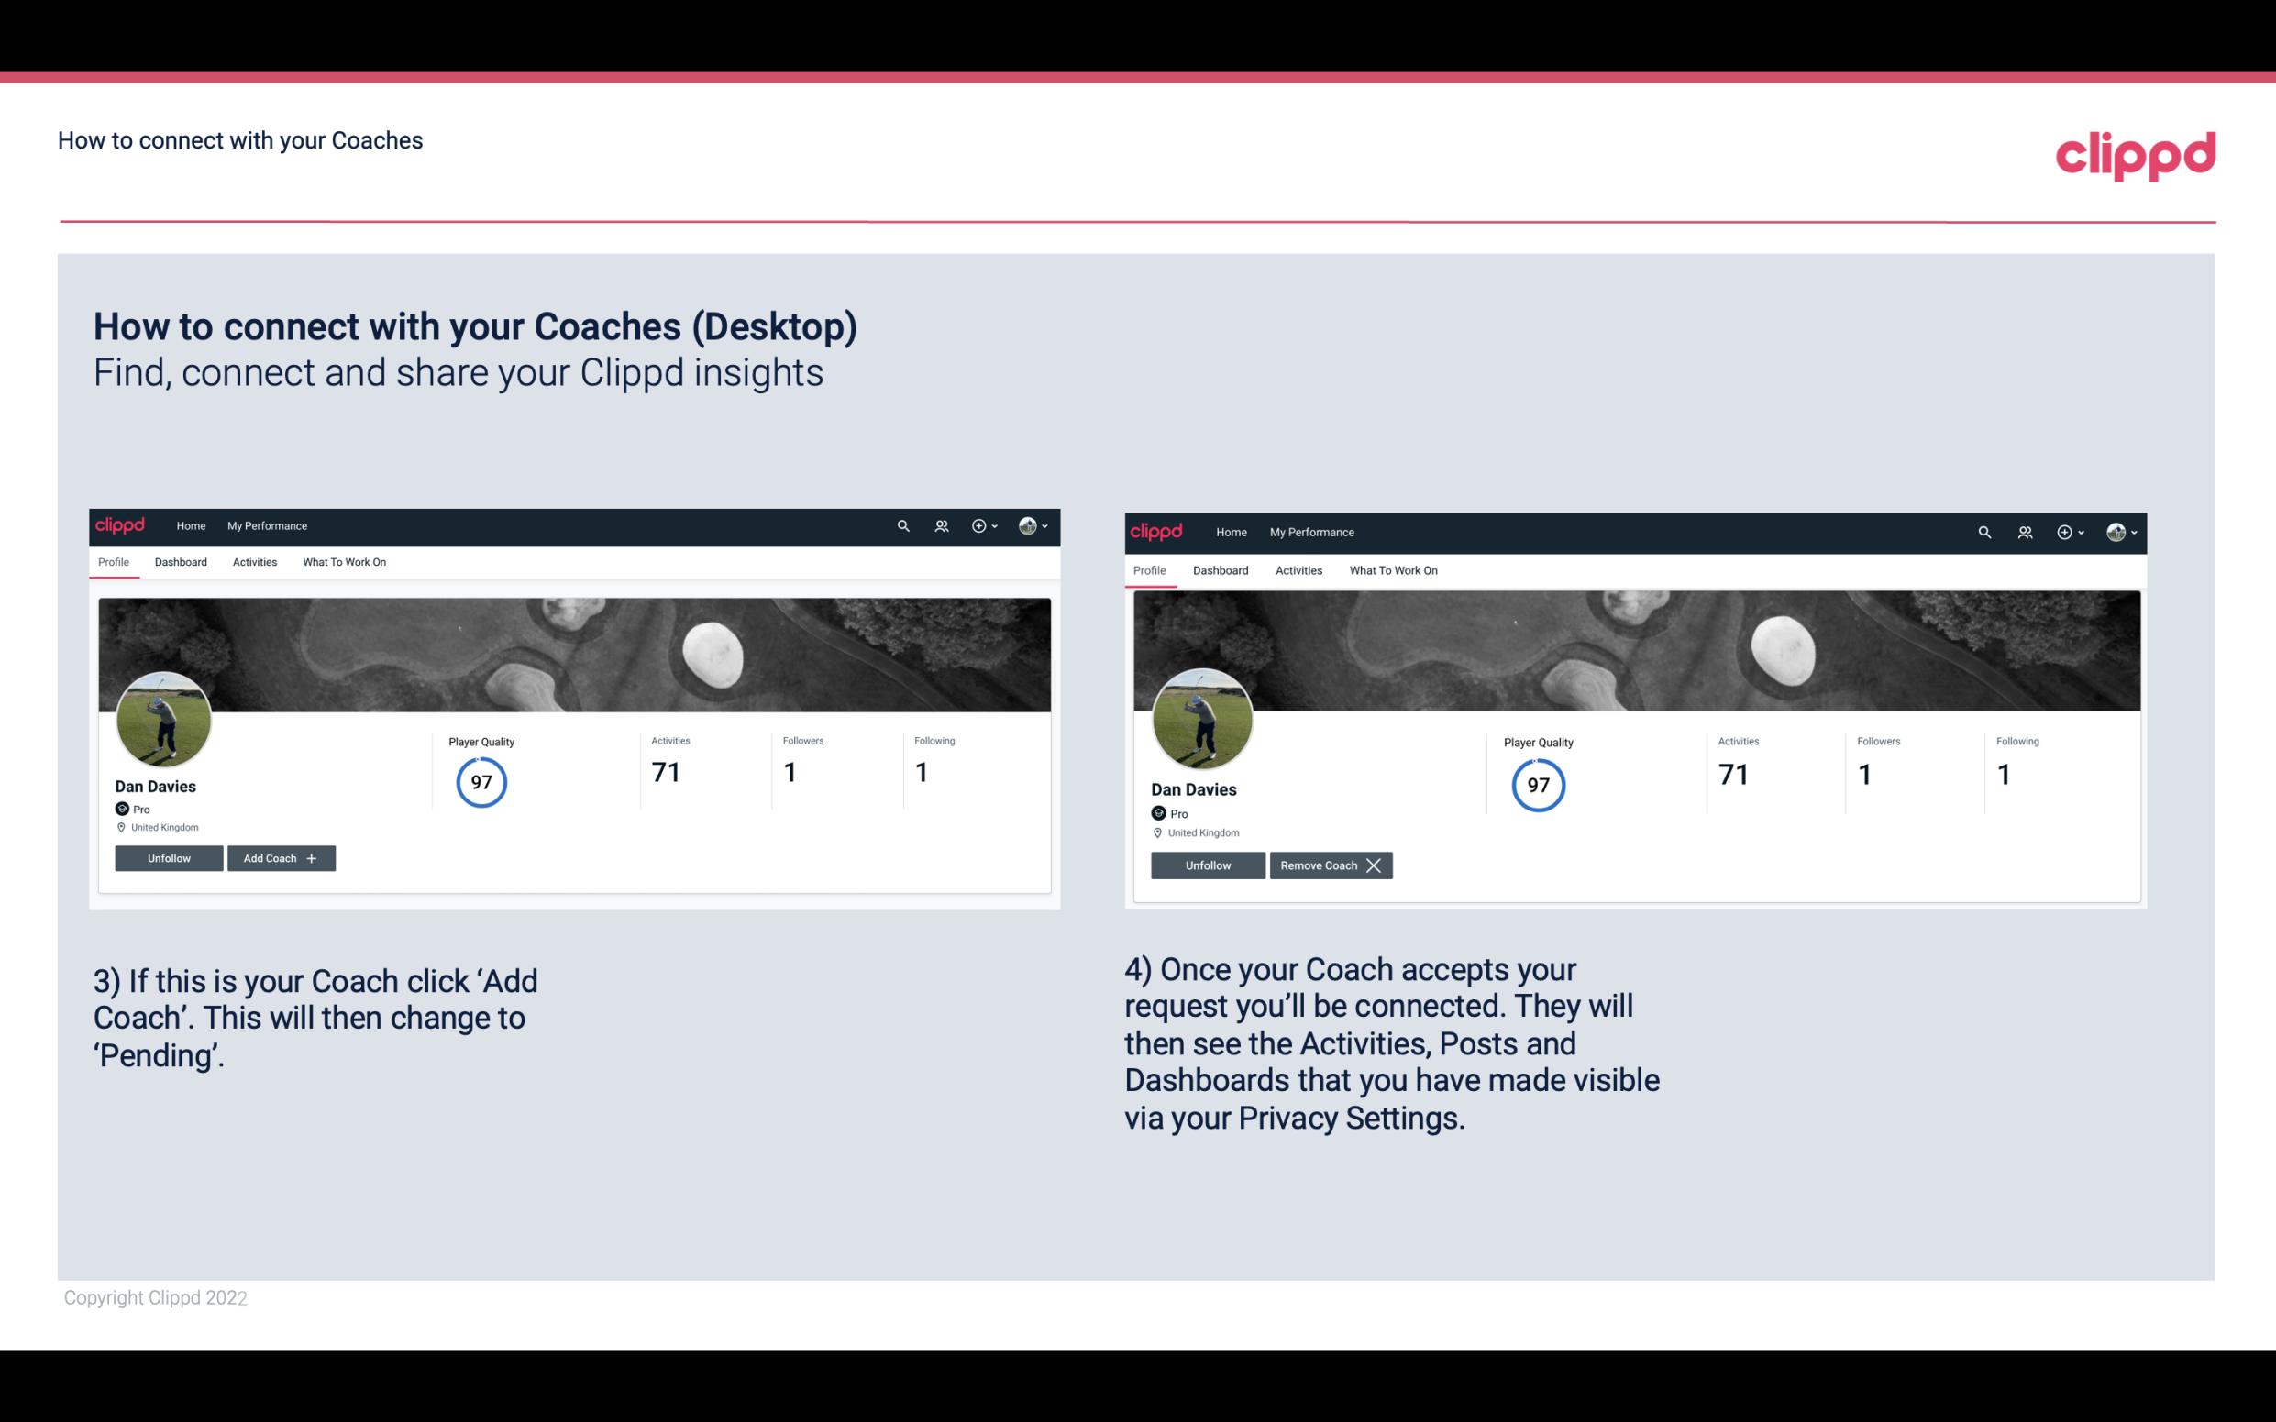Viewport: 2276px width, 1422px height.
Task: Click the 'What To Work On' tab
Action: pos(342,562)
